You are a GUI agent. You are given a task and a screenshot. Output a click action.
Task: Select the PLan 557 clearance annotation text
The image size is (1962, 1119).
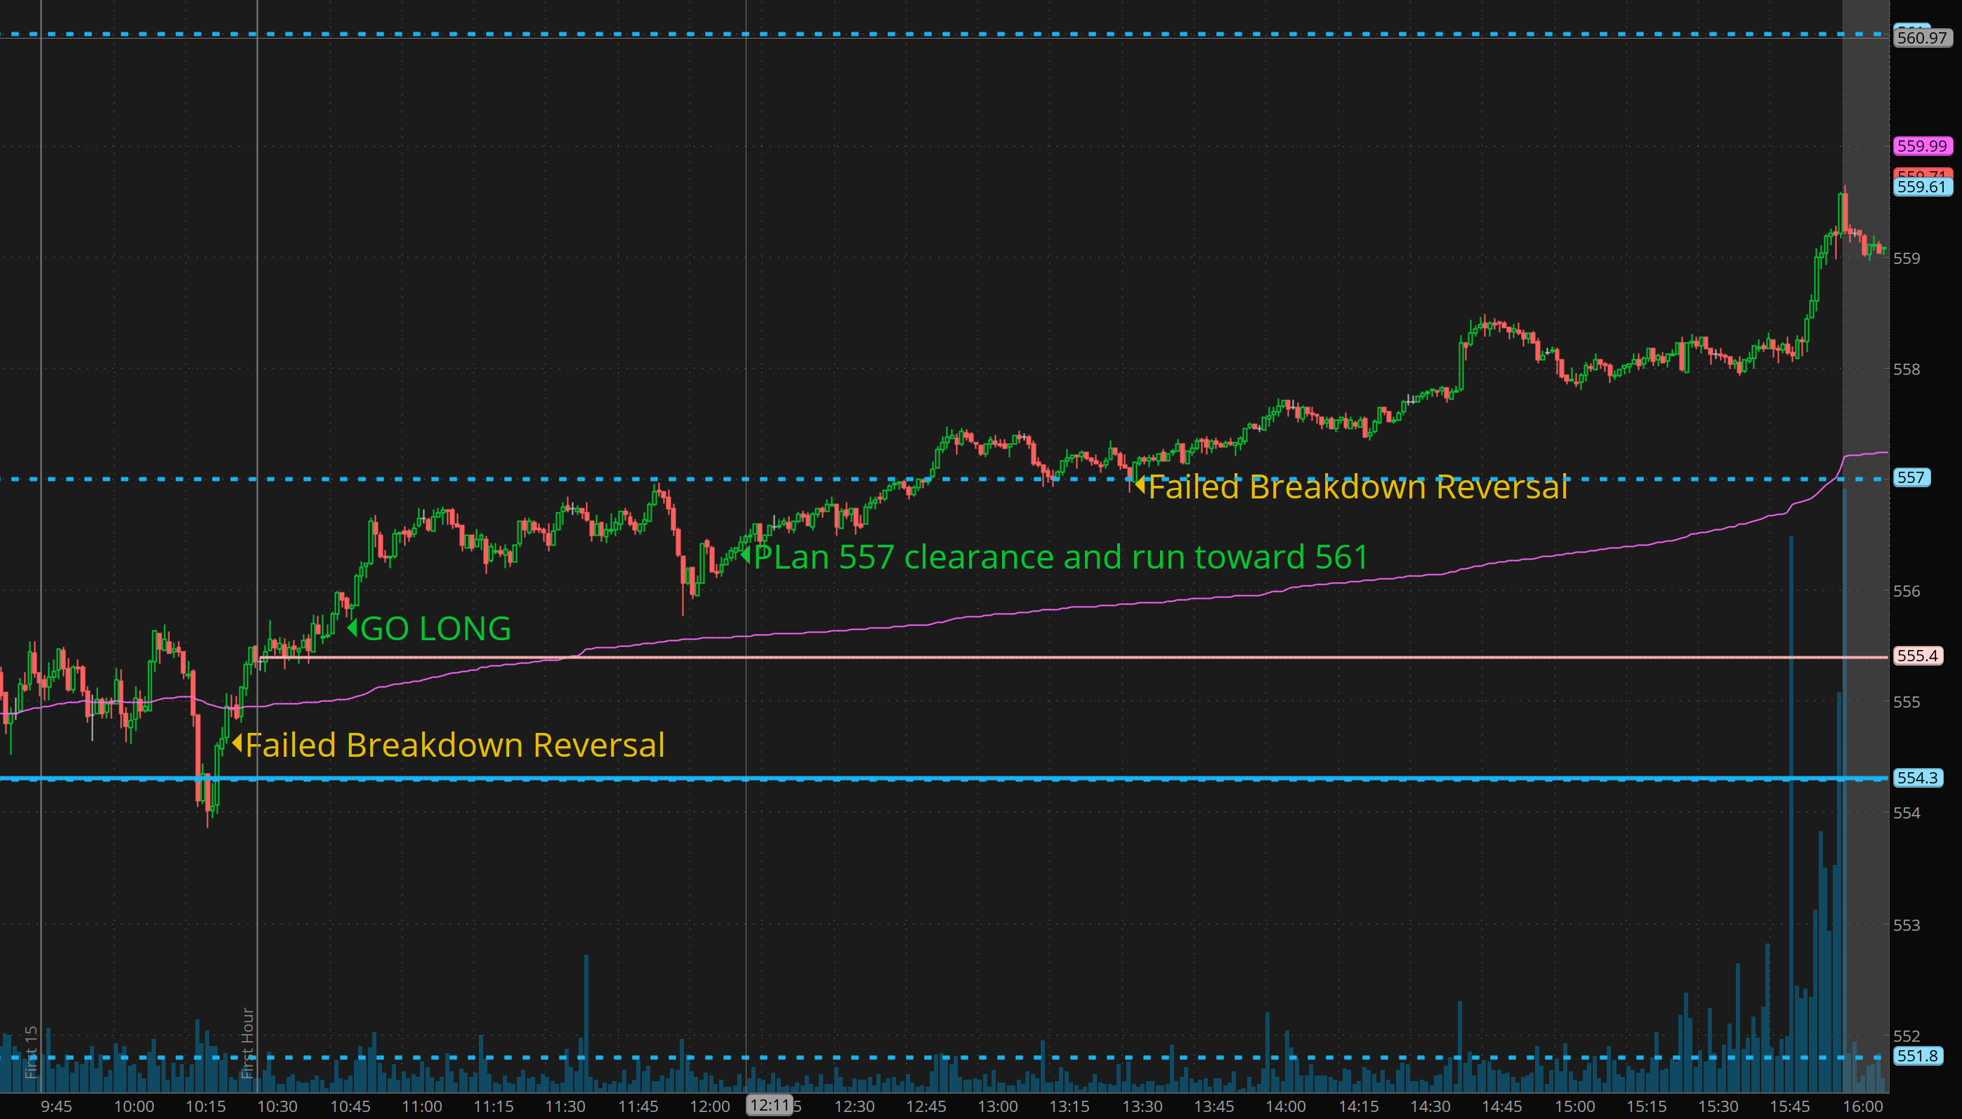tap(1060, 557)
